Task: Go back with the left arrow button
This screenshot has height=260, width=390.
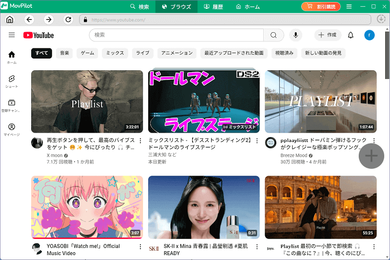Action: (29, 20)
